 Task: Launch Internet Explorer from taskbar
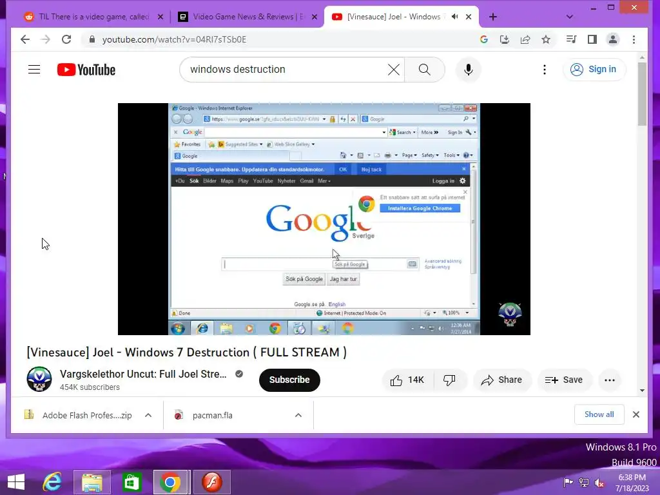pyautogui.click(x=52, y=482)
